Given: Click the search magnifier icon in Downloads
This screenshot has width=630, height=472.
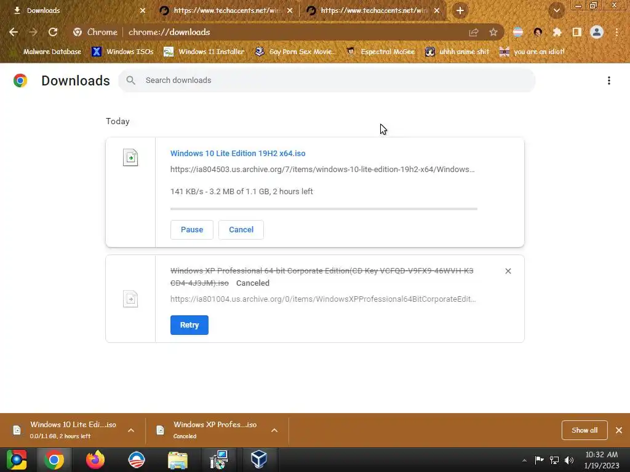Looking at the screenshot, I should click(130, 81).
